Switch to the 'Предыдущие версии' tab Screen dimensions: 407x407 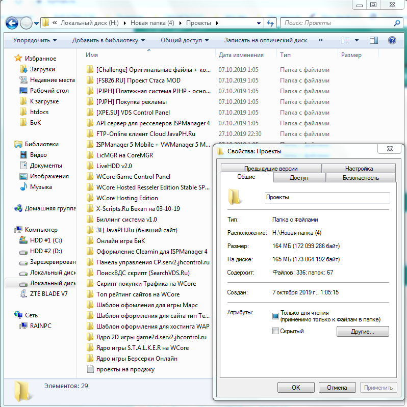point(271,169)
